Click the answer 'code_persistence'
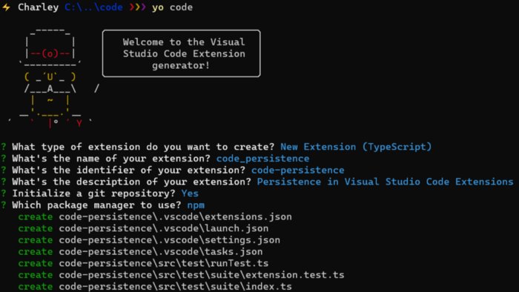Screen dimensions: 519x292 click(x=262, y=159)
